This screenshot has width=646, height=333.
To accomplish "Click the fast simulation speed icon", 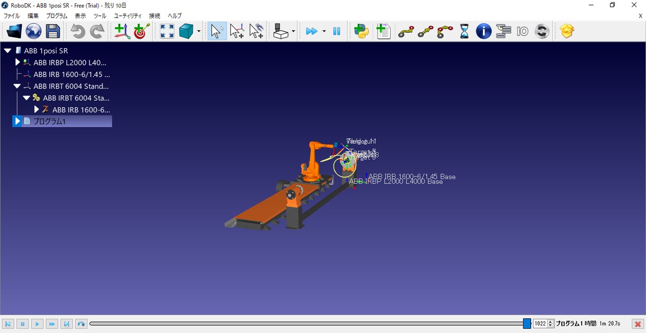I will coord(311,32).
